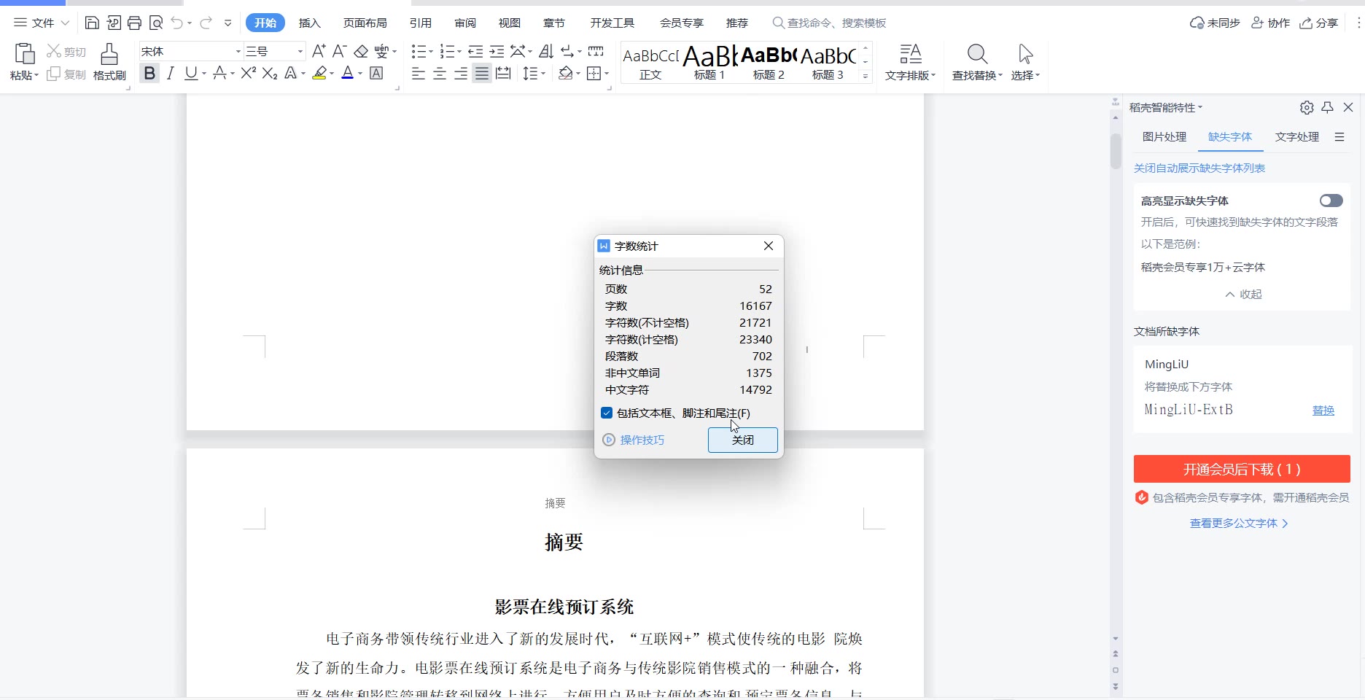Toggle Bold formatting button
Screen dimensions: 1365x700
point(149,73)
